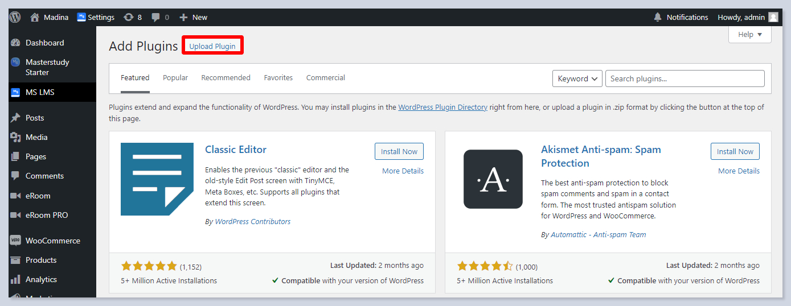
Task: Open the WordPress Plugin Directory link
Action: click(442, 107)
